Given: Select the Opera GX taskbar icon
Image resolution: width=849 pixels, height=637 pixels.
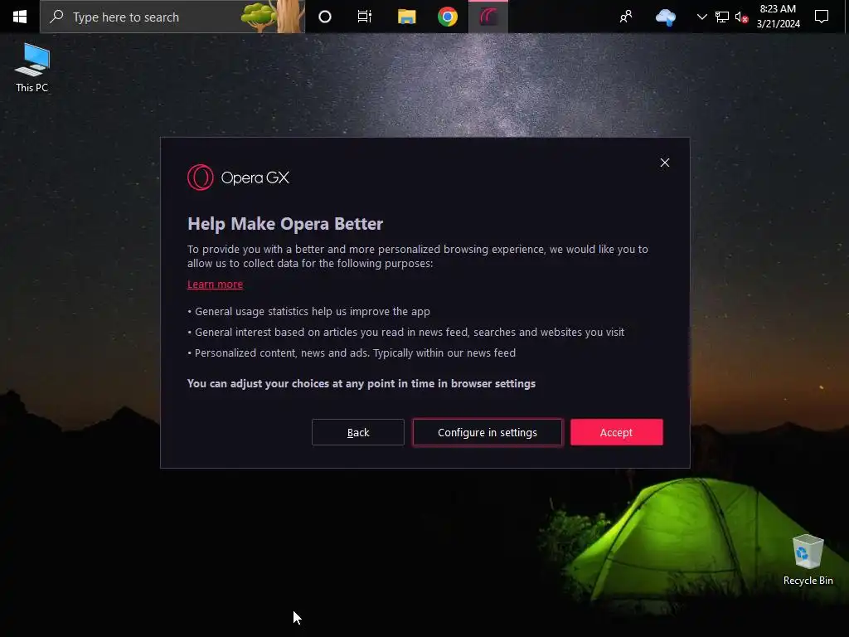Looking at the screenshot, I should 488,17.
